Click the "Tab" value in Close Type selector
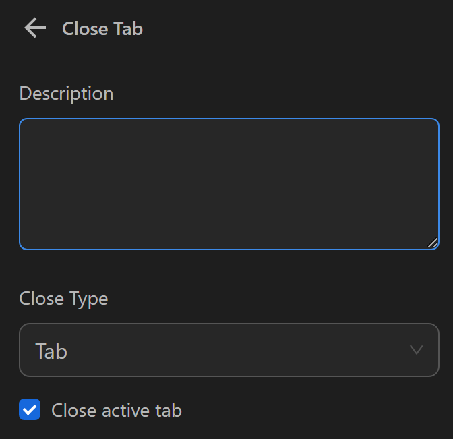 tap(51, 351)
